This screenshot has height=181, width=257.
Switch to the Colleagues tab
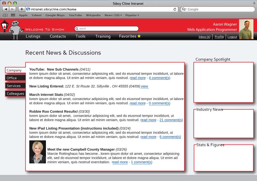(x=15, y=94)
